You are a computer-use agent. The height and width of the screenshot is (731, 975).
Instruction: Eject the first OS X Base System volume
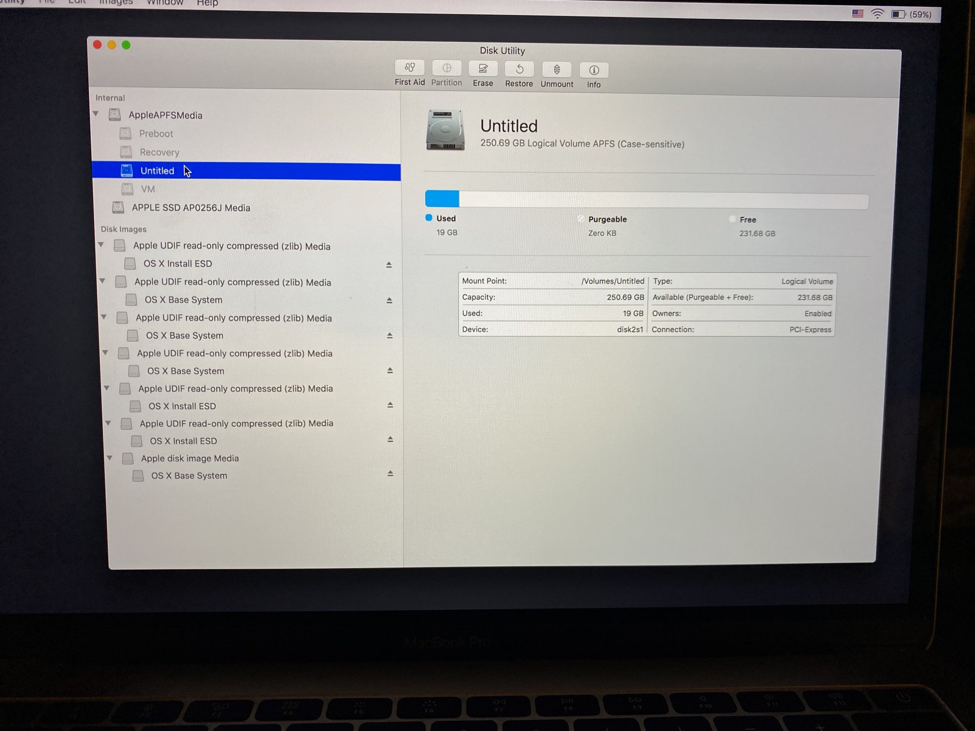(390, 300)
